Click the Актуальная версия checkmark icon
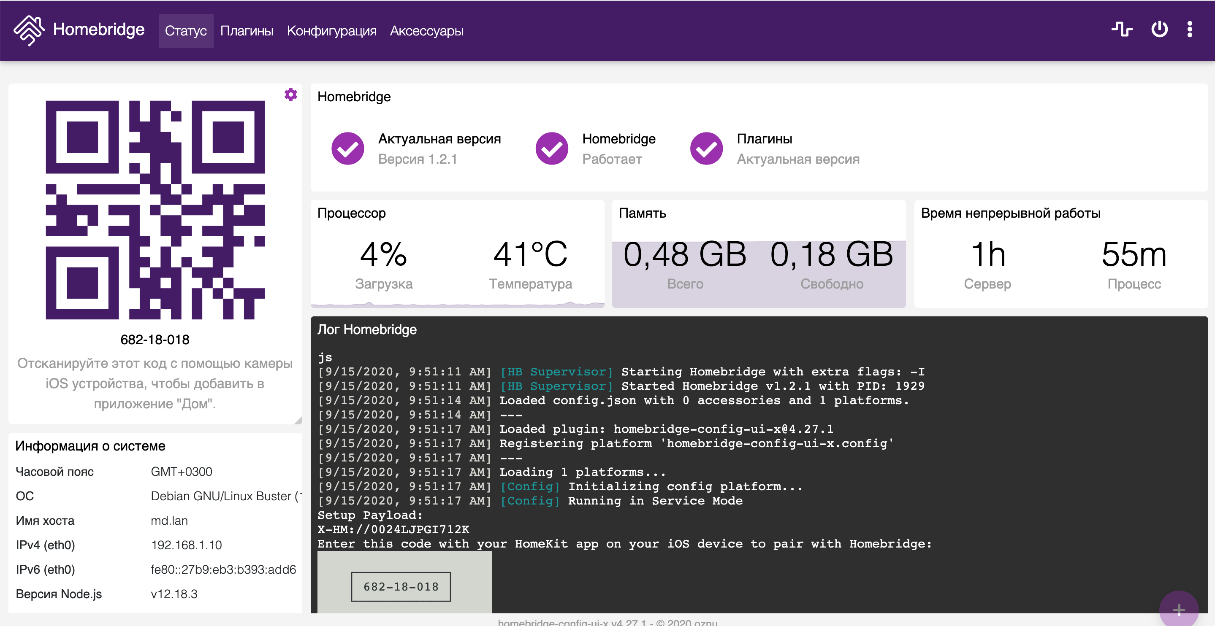 pos(347,148)
